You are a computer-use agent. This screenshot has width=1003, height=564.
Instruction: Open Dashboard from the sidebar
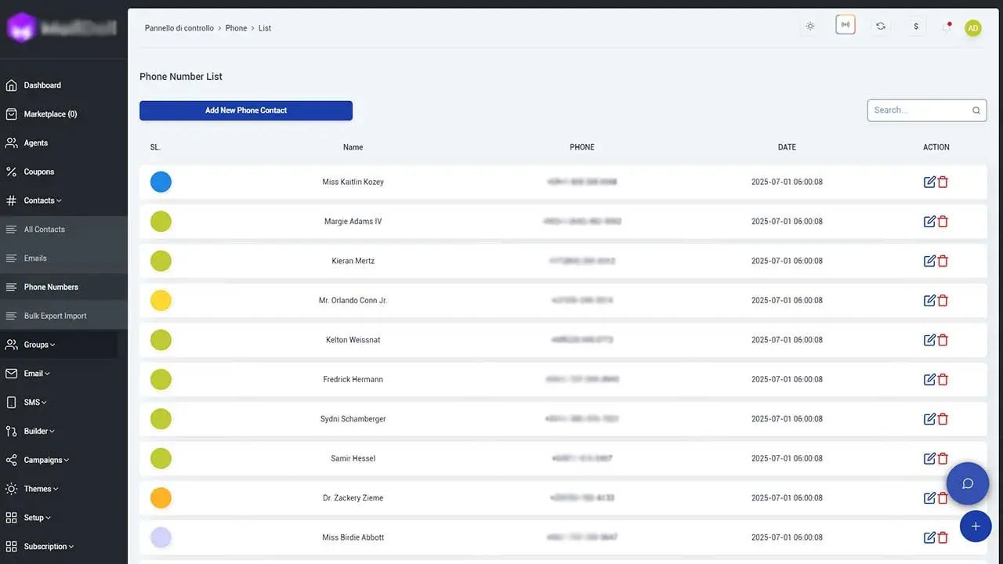click(42, 85)
